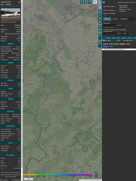Toggle the V map button

tap(100, 26)
